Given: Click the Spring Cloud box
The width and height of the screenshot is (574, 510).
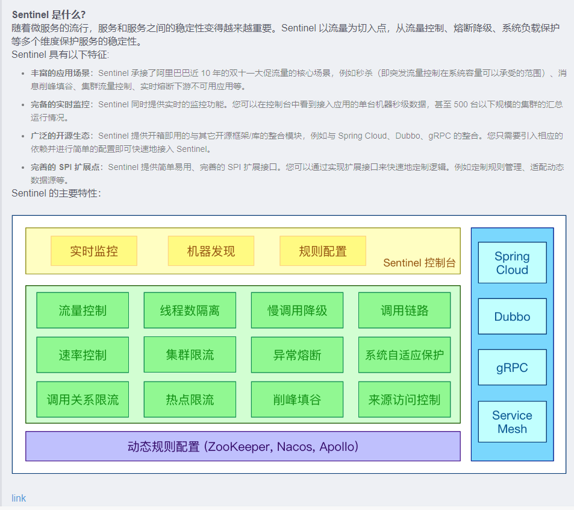Looking at the screenshot, I should point(512,263).
